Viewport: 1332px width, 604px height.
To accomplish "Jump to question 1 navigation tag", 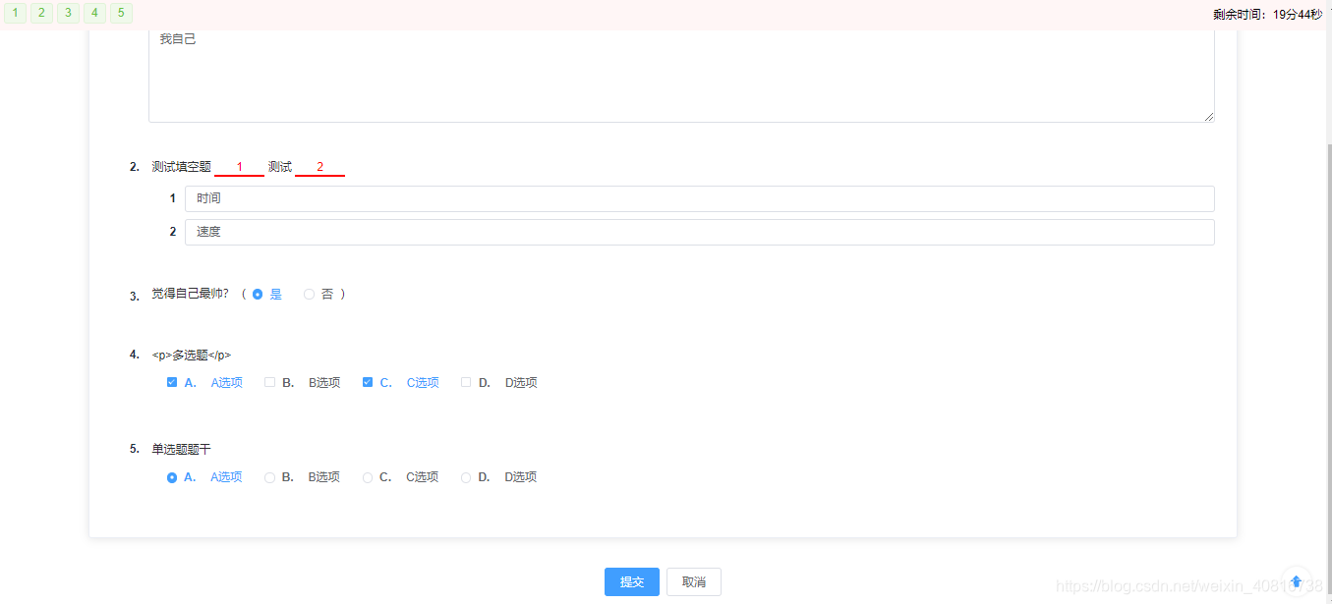I will [15, 13].
